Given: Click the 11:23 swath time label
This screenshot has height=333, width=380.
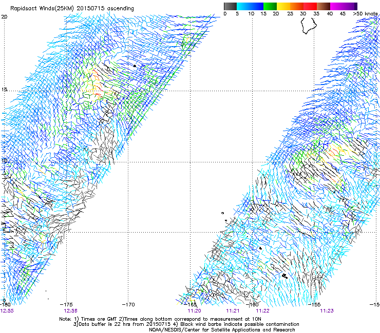Looking at the screenshot, I should tap(327, 311).
